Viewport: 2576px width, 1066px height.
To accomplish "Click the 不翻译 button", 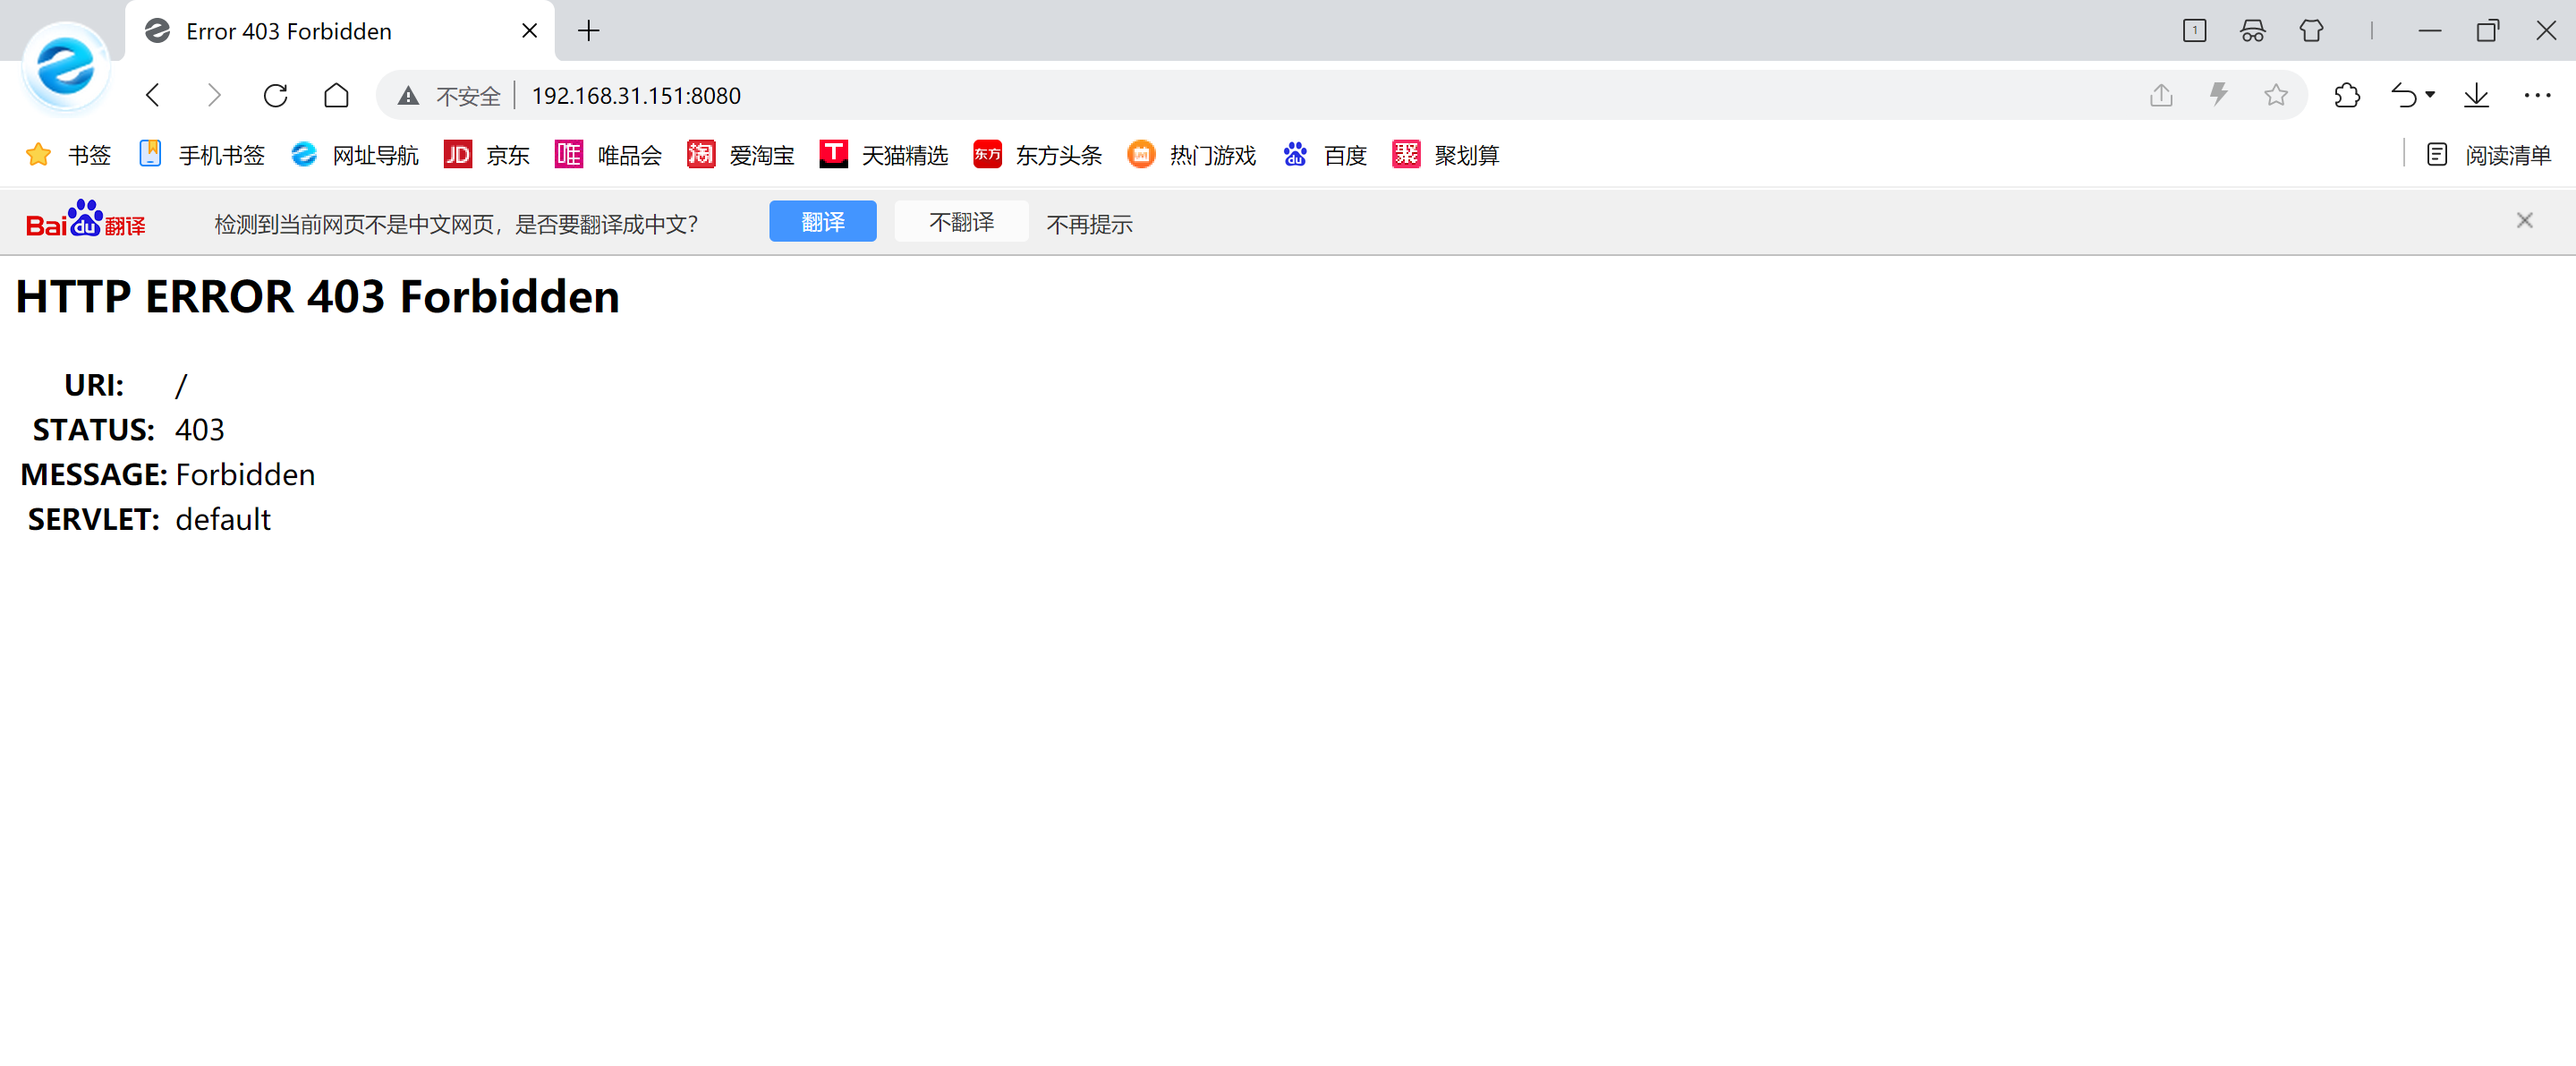I will (960, 222).
